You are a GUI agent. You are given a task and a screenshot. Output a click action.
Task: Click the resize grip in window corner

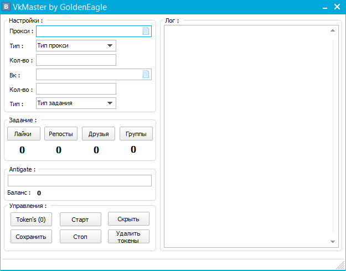click(x=341, y=265)
